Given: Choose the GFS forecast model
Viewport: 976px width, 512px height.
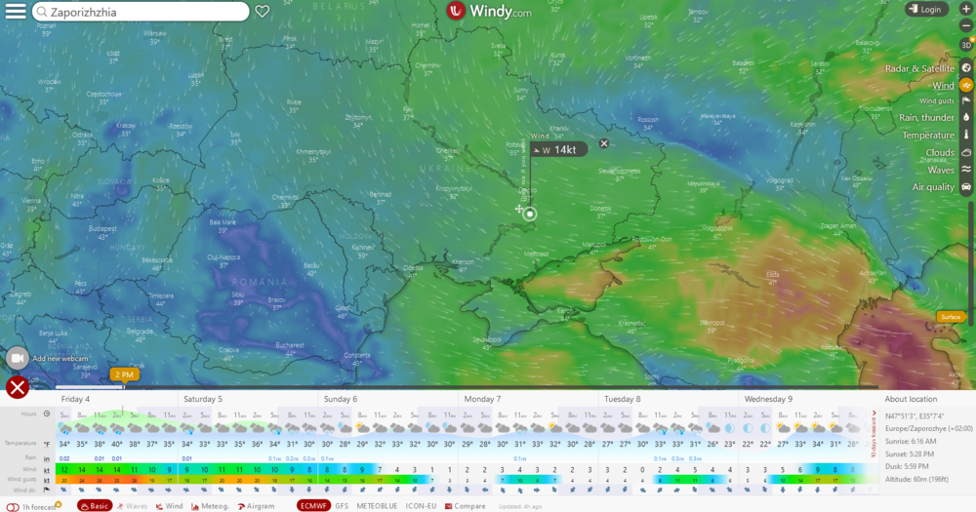Looking at the screenshot, I should click(342, 506).
